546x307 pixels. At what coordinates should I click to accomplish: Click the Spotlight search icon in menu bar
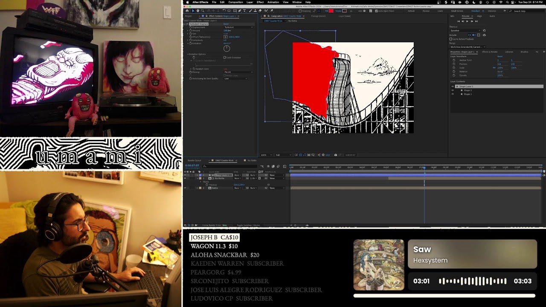click(507, 2)
